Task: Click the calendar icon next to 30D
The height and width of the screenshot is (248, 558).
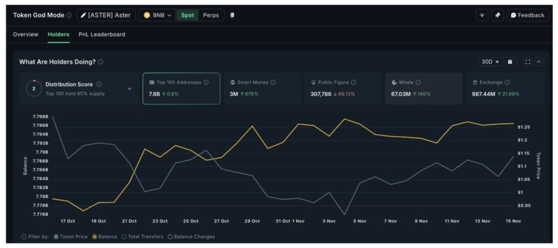Action: (x=510, y=62)
